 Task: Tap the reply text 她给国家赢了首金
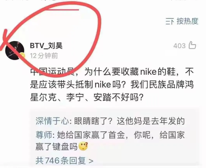click(91, 135)
